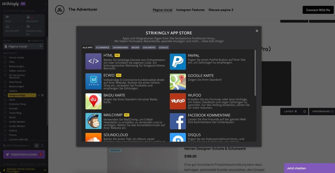
Task: Open Nieuwe pagina 3 in site navigation
Action: (x=221, y=10)
